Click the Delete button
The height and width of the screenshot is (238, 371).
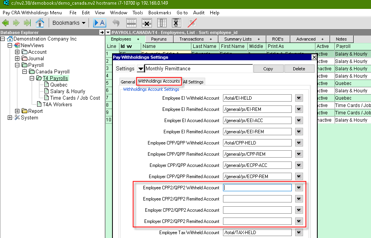tap(299, 69)
